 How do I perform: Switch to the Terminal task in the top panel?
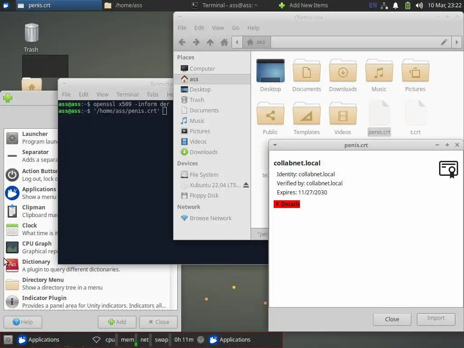[x=232, y=5]
